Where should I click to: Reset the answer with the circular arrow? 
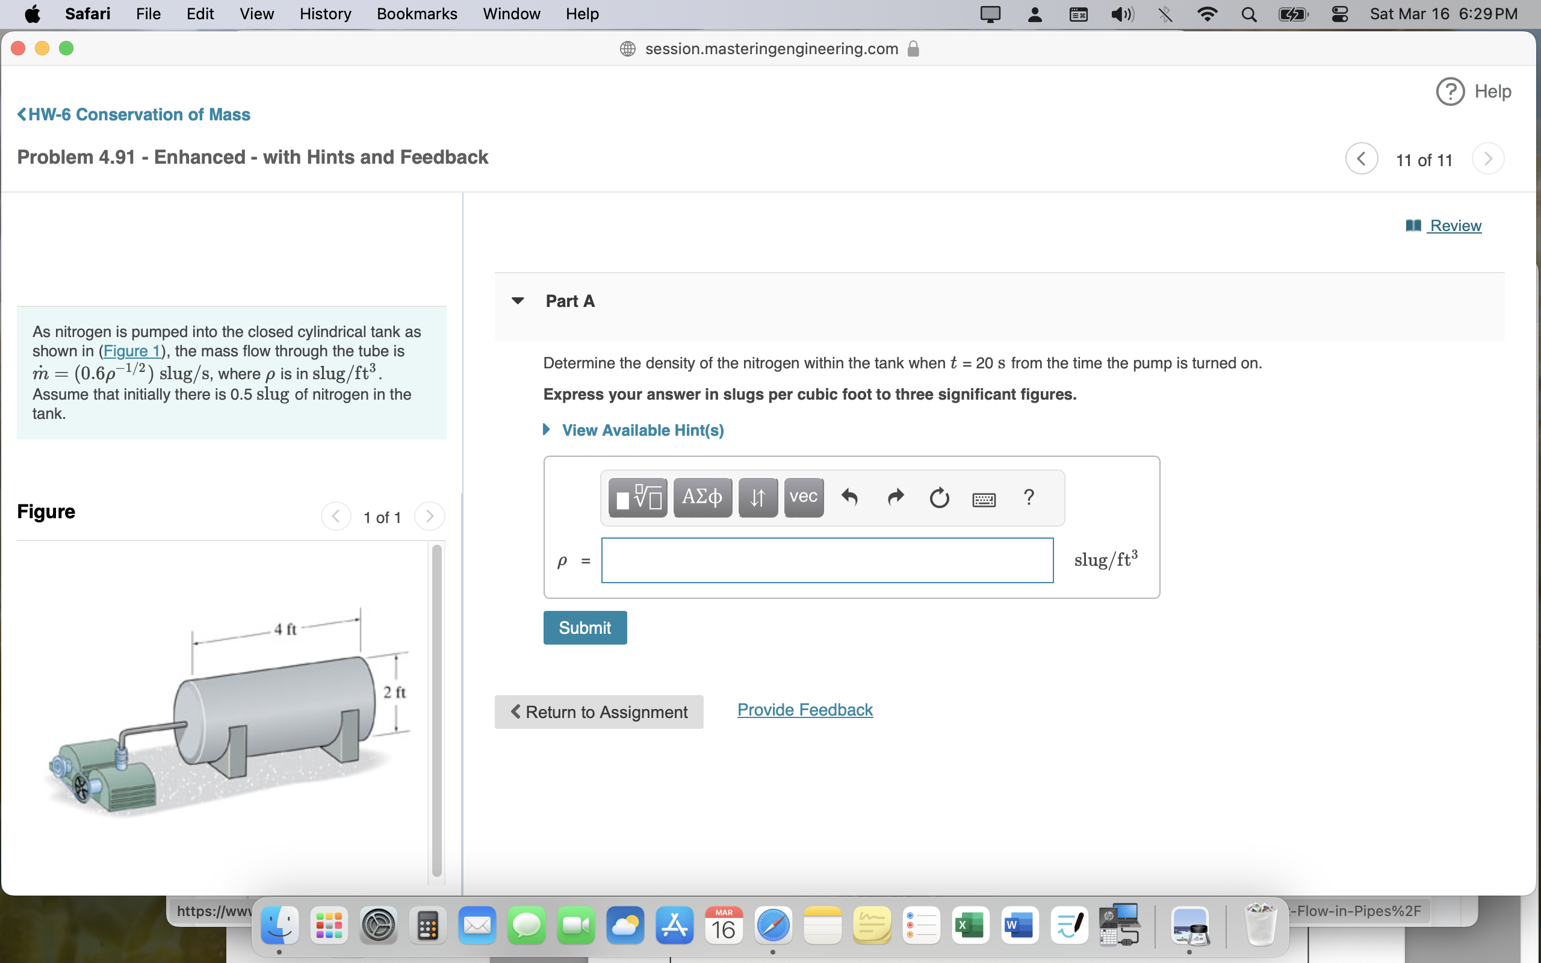pos(939,497)
